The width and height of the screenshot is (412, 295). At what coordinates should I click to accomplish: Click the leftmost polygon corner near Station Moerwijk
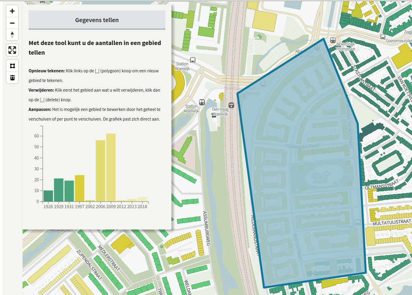238,93
